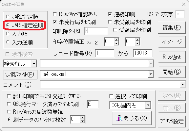
Task: Close dialog with 閉じる(X) button
Action: tap(132, 118)
